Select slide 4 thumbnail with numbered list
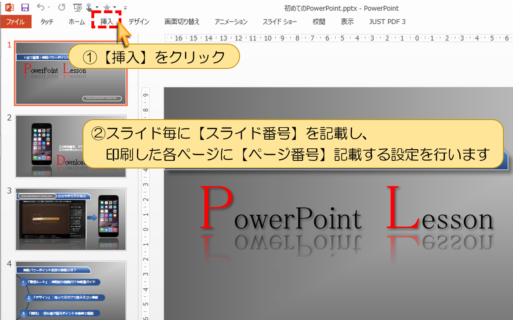Screen dimensions: 513x320 [71, 290]
